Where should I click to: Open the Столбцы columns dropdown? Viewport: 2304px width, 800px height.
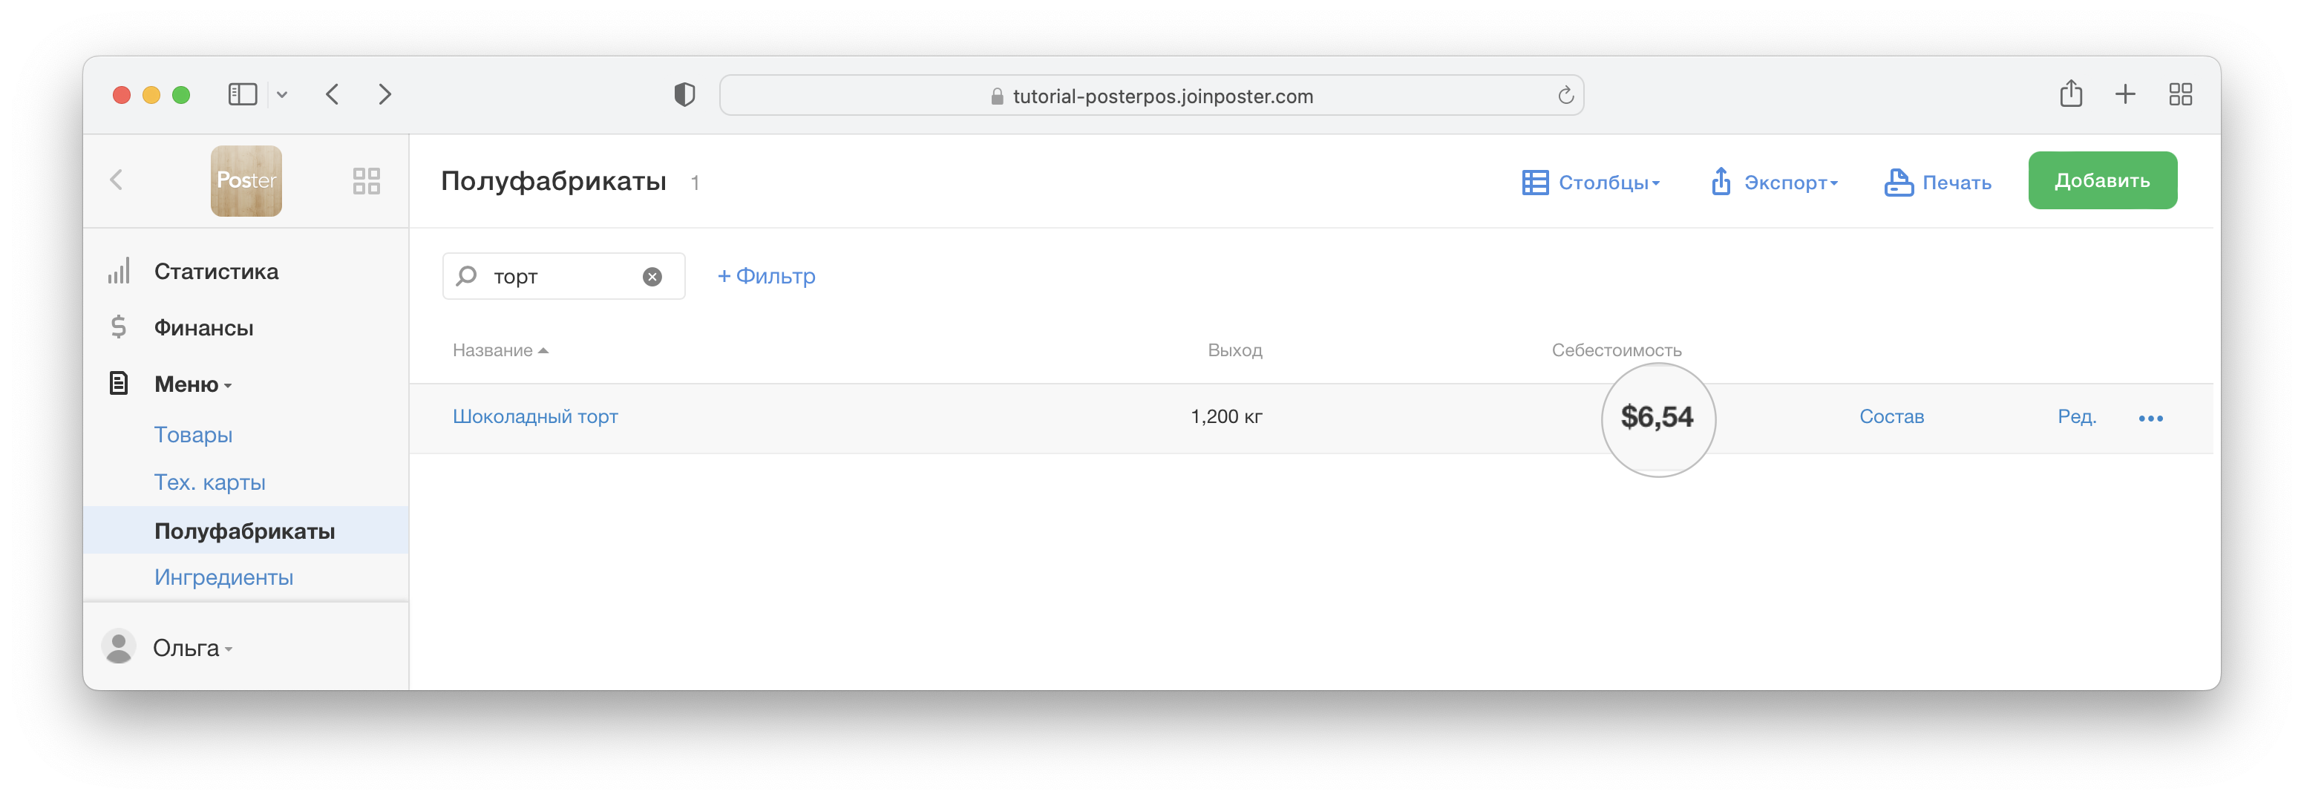1591,183
